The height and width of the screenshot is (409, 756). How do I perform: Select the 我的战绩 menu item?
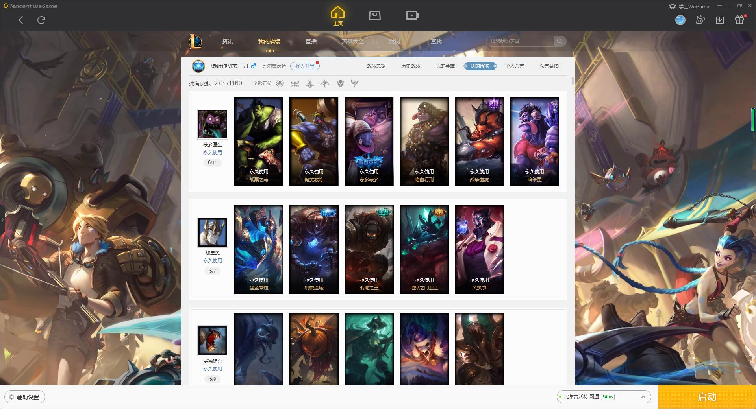[x=269, y=41]
